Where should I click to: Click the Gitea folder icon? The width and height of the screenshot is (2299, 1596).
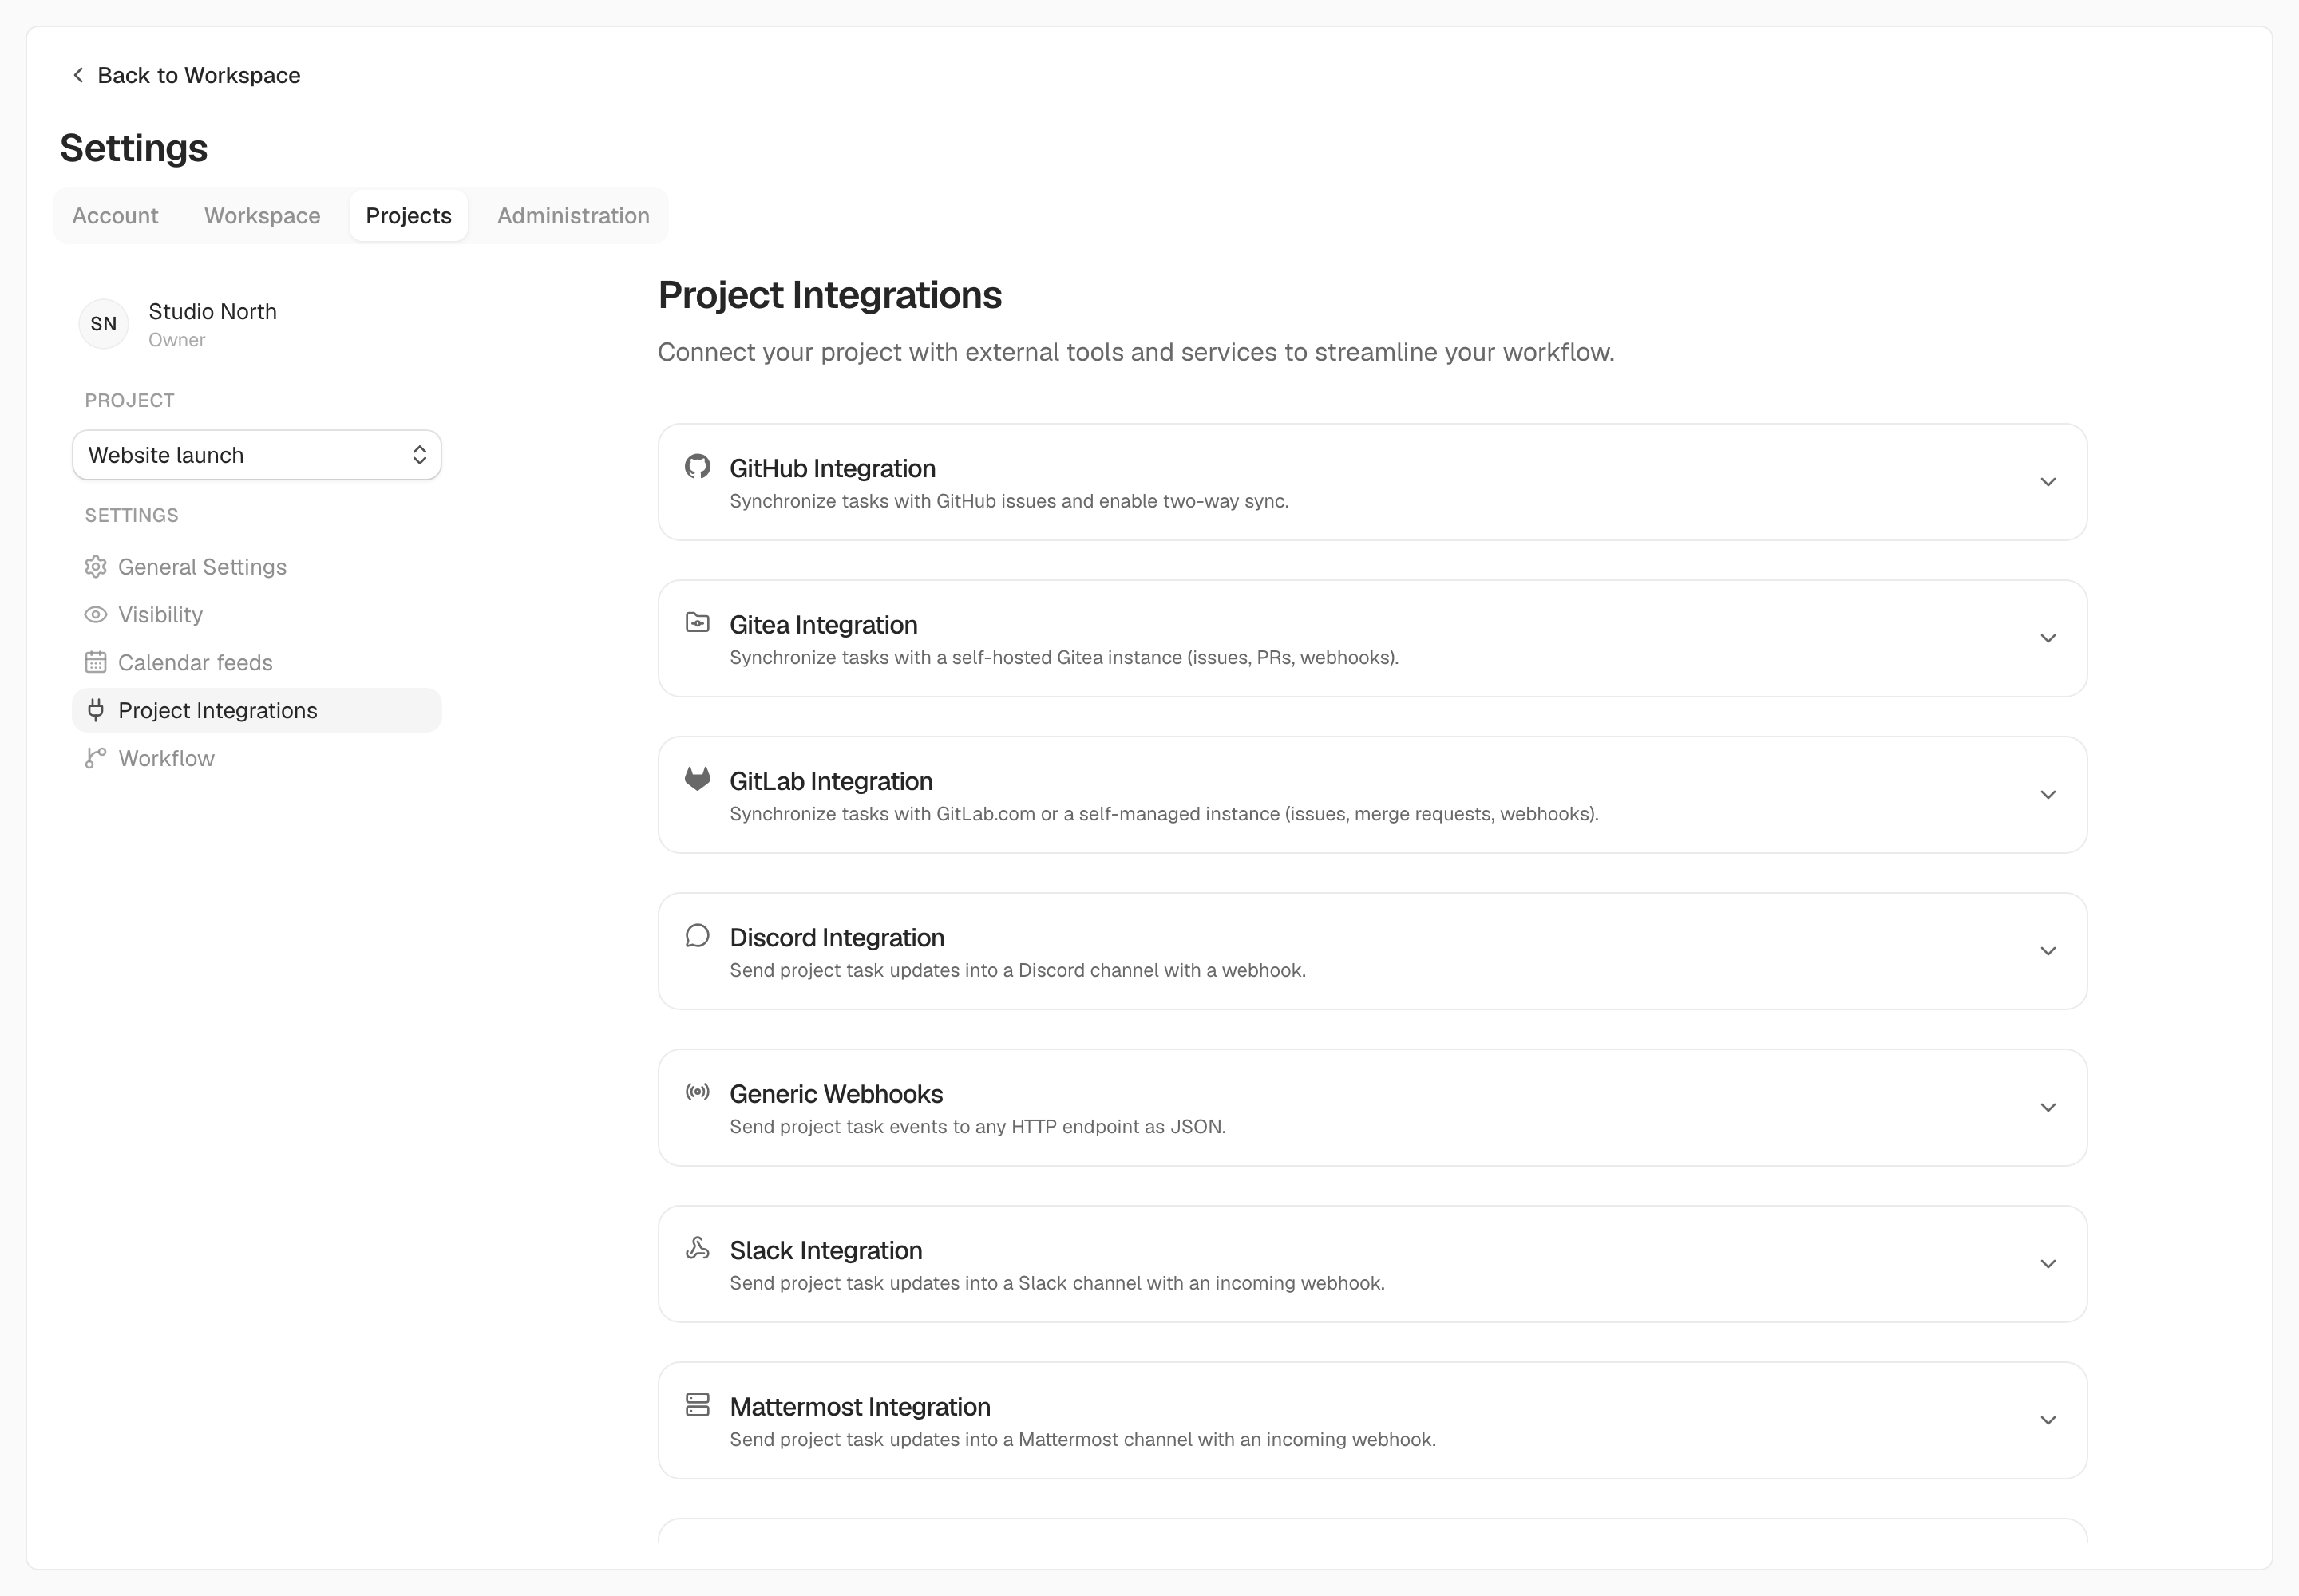coord(698,623)
